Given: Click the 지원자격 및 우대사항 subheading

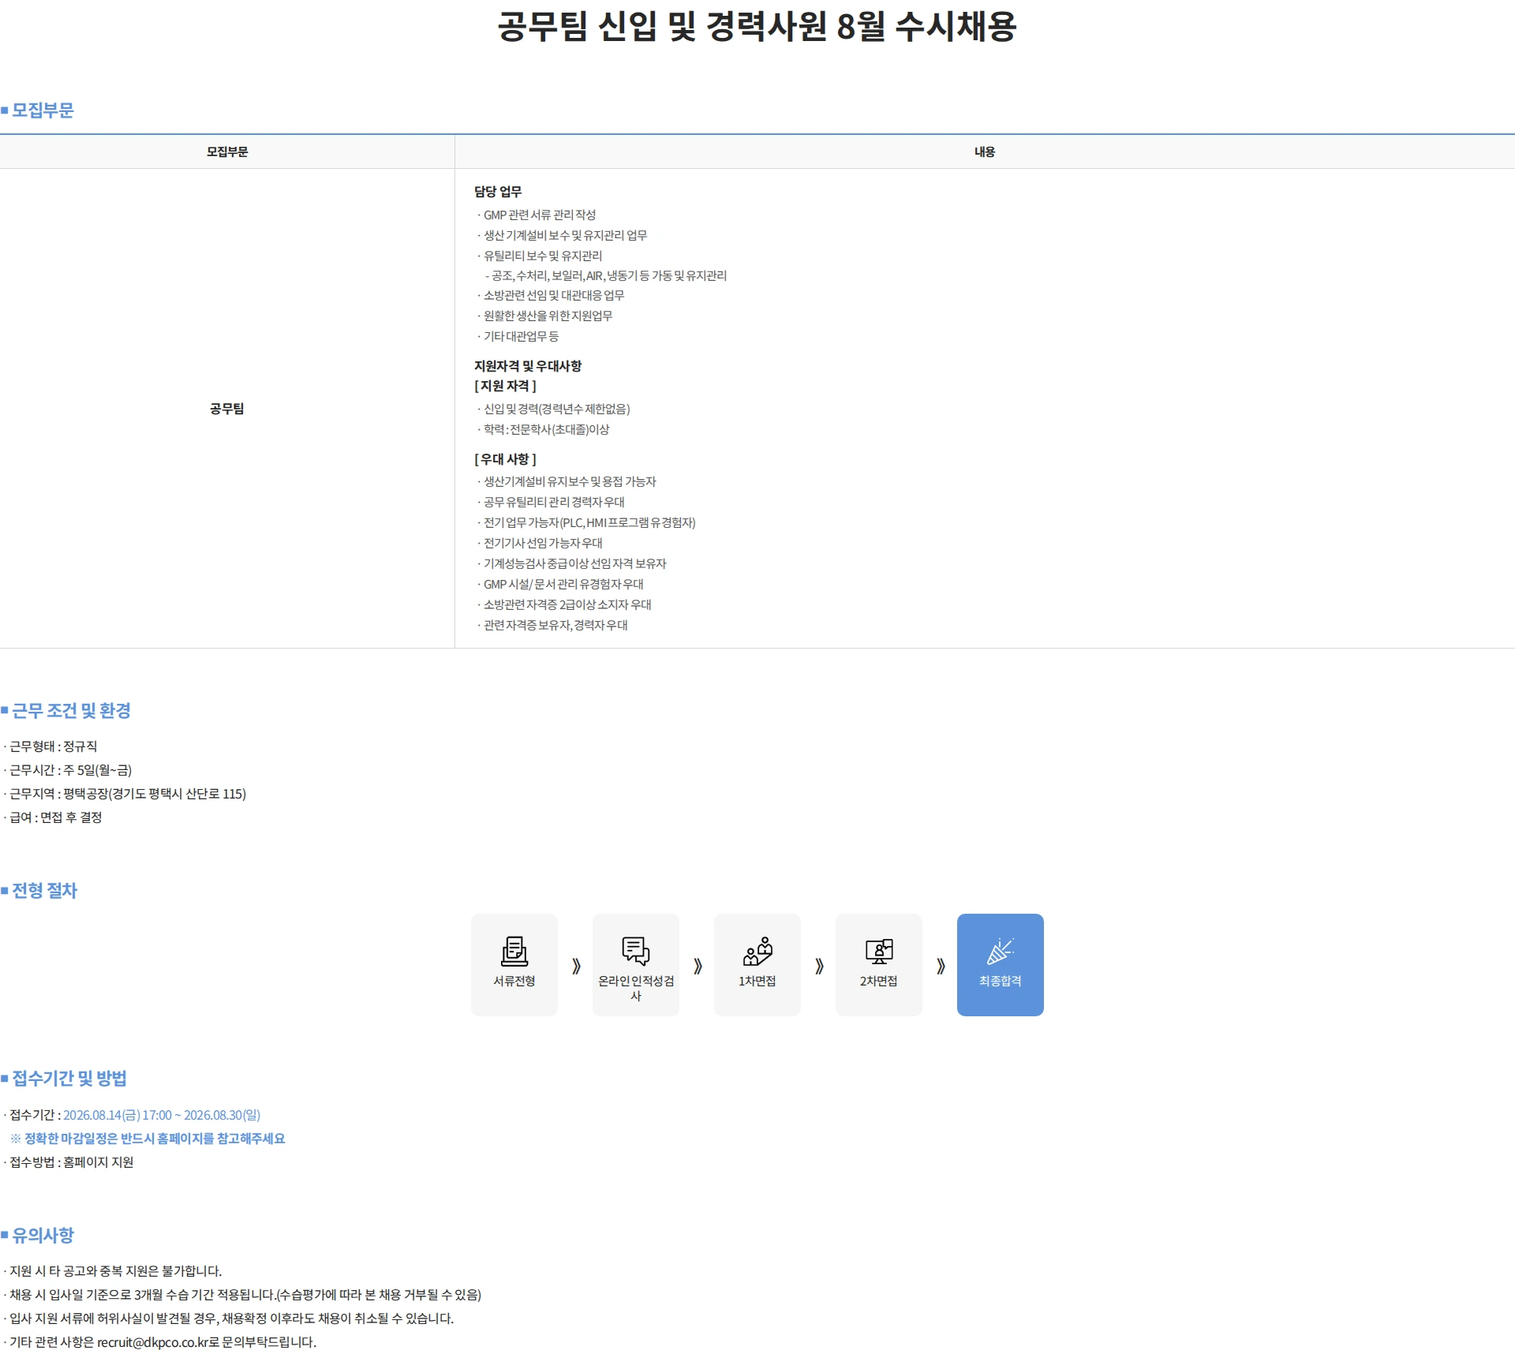Looking at the screenshot, I should (x=528, y=366).
